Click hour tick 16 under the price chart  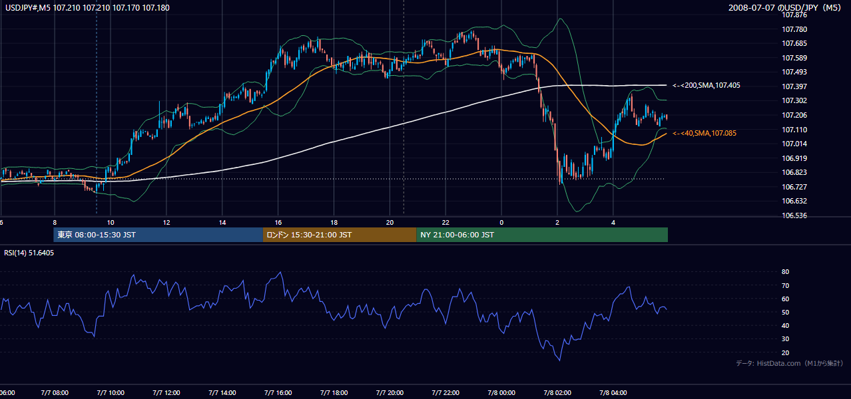coord(278,223)
